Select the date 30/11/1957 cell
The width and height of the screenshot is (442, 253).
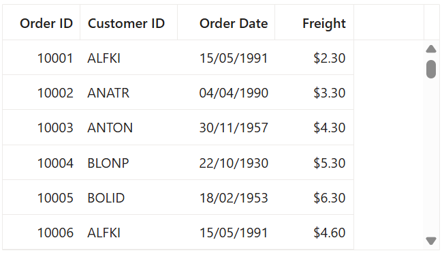pyautogui.click(x=226, y=128)
